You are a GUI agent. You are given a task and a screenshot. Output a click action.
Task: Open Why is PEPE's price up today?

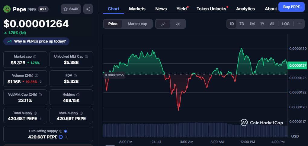click(36, 41)
